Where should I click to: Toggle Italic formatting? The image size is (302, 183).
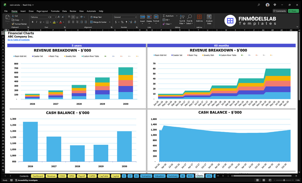point(37,22)
